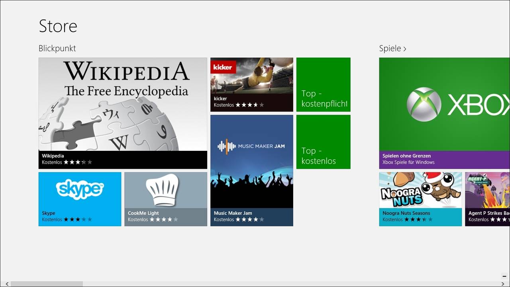
Task: Click the Music Maker Jam star rating
Action: coord(250,219)
